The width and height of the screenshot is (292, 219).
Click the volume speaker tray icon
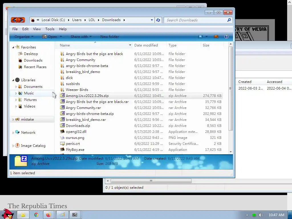point(261,215)
